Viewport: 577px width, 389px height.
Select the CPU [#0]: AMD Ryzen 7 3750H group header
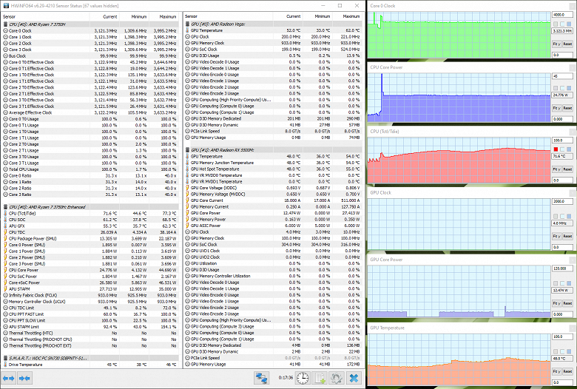click(x=90, y=24)
